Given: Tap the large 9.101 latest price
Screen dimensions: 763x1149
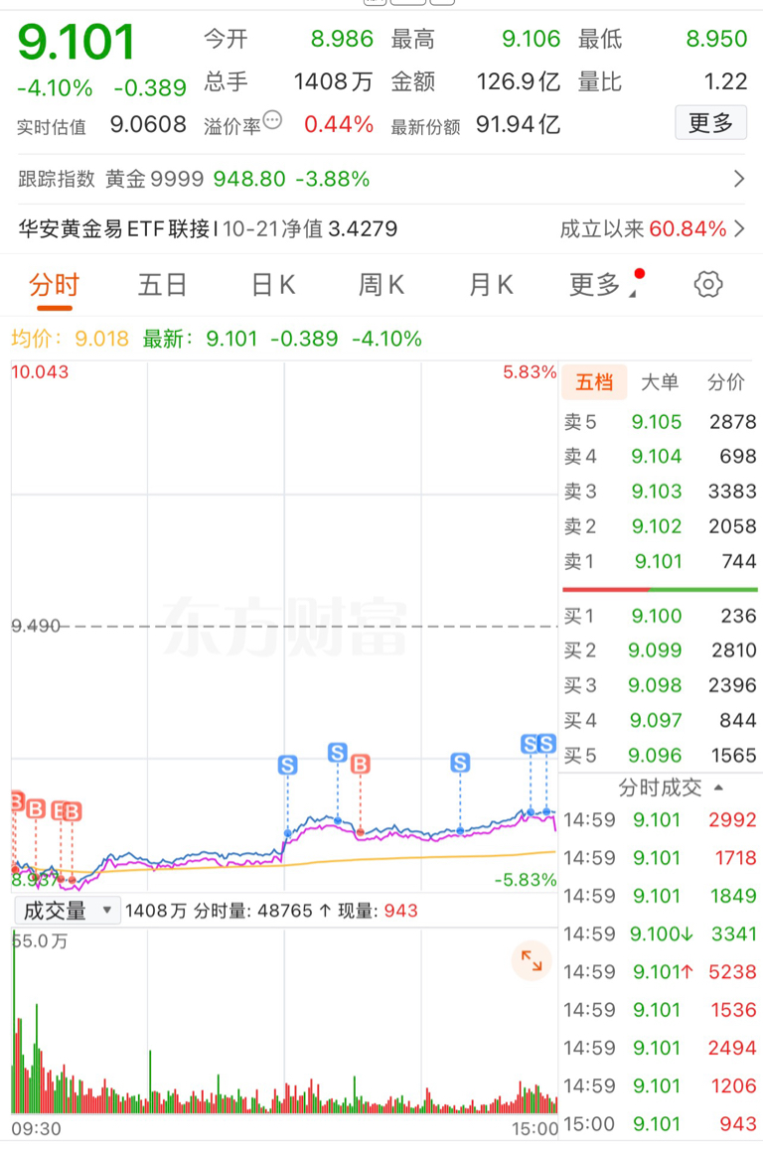Looking at the screenshot, I should [76, 42].
